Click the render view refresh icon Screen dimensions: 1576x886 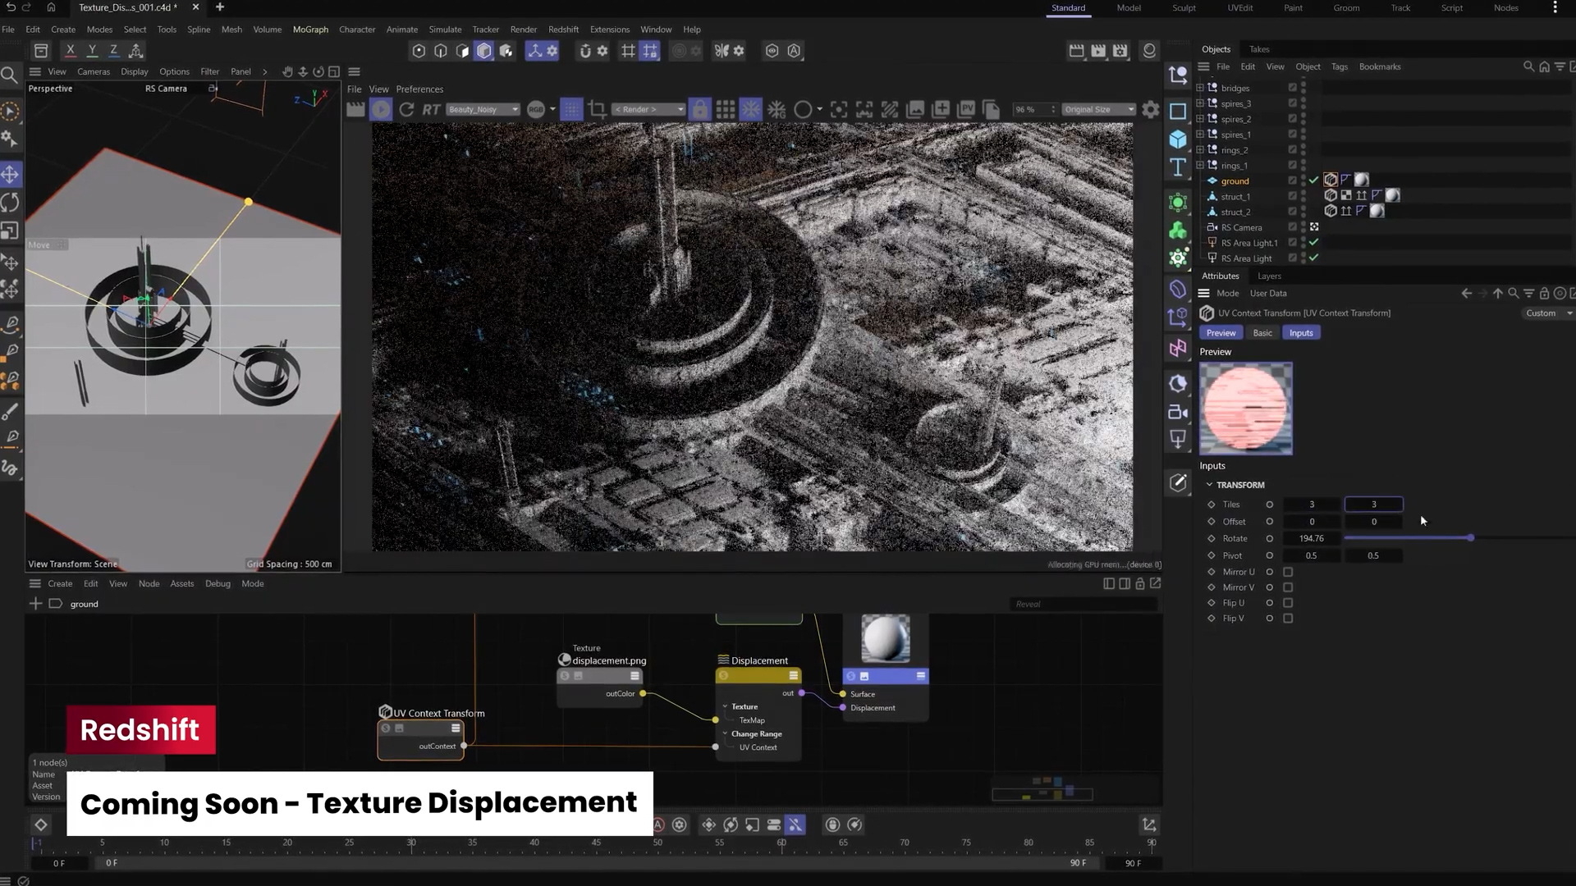click(x=406, y=109)
